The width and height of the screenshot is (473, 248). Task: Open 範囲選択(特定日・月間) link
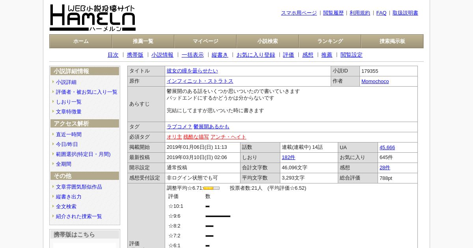83,154
